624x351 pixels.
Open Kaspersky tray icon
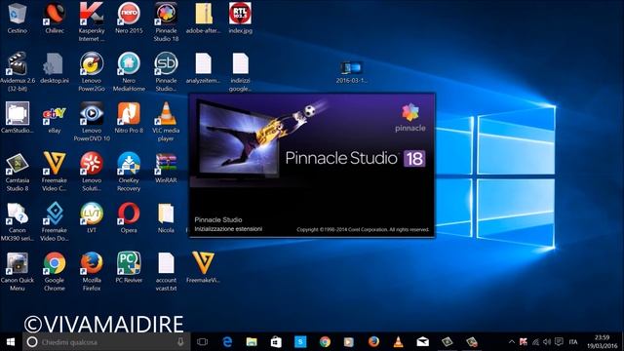[524, 342]
